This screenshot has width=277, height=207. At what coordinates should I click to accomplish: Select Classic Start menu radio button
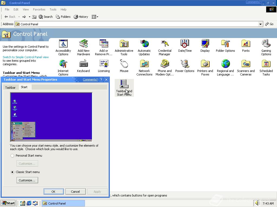click(12, 172)
